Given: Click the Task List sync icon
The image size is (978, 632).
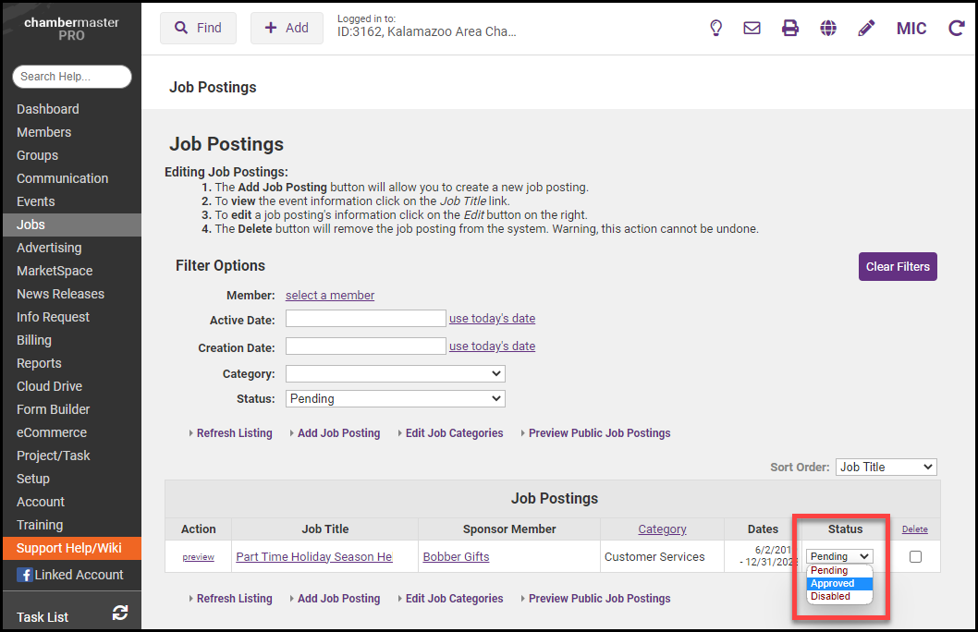Looking at the screenshot, I should click(x=120, y=613).
